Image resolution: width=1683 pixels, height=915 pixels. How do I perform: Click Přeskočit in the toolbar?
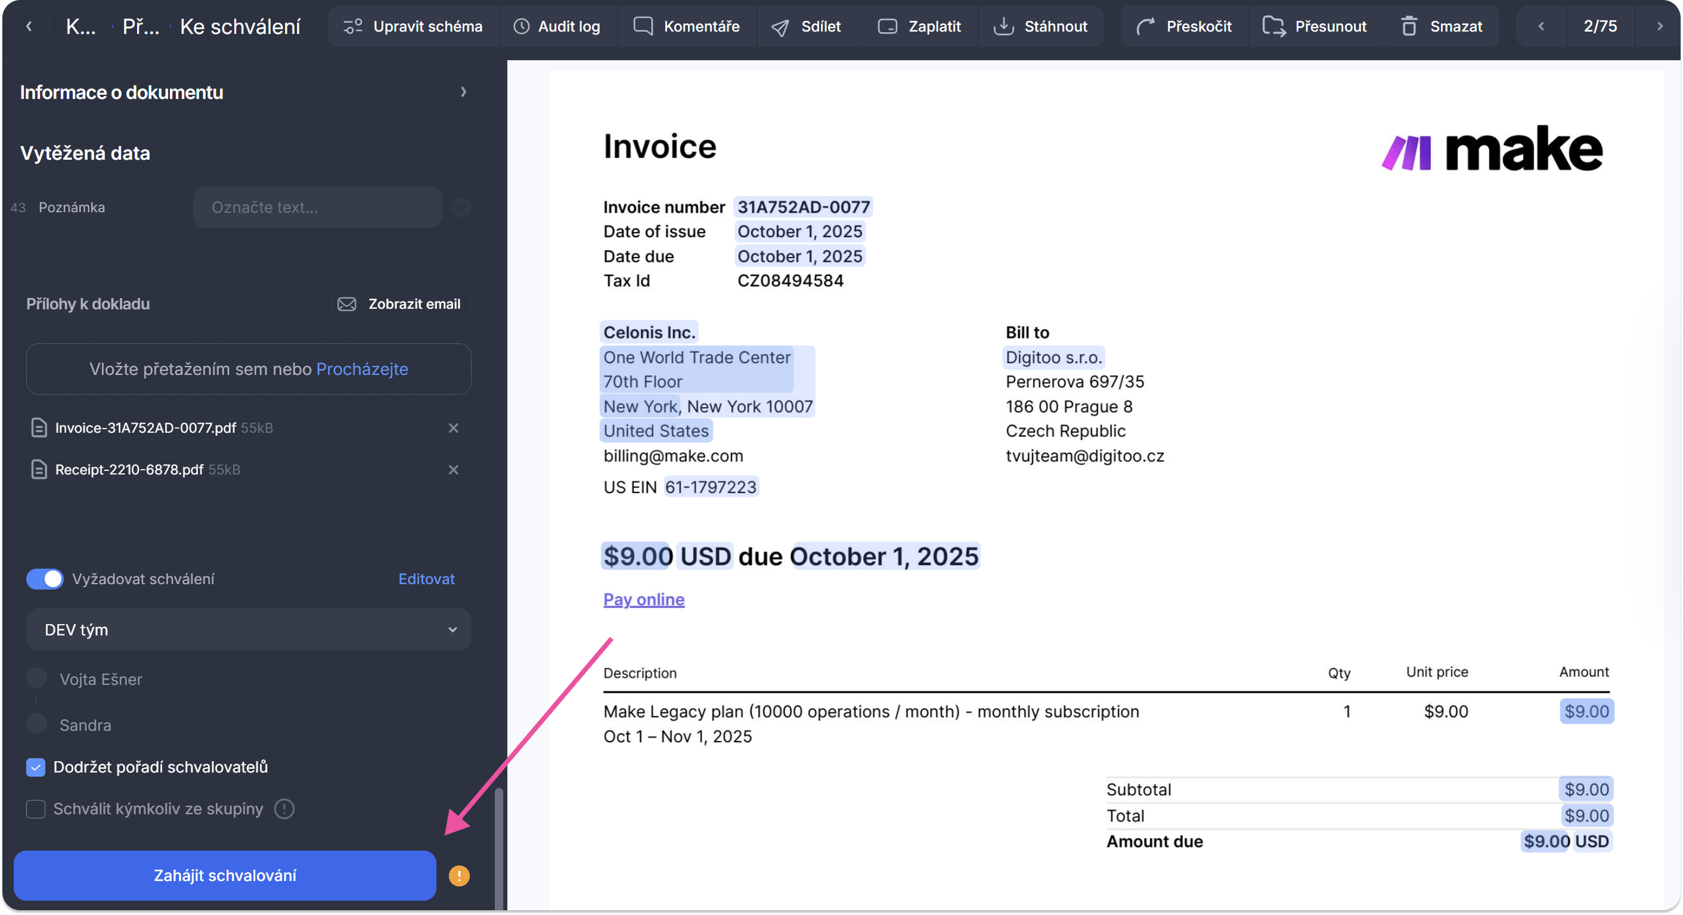pyautogui.click(x=1184, y=26)
